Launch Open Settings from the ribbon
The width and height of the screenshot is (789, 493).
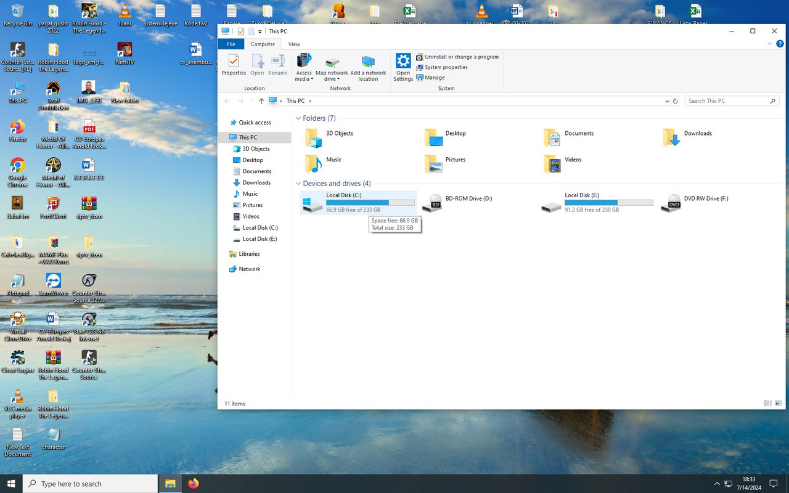[x=403, y=67]
